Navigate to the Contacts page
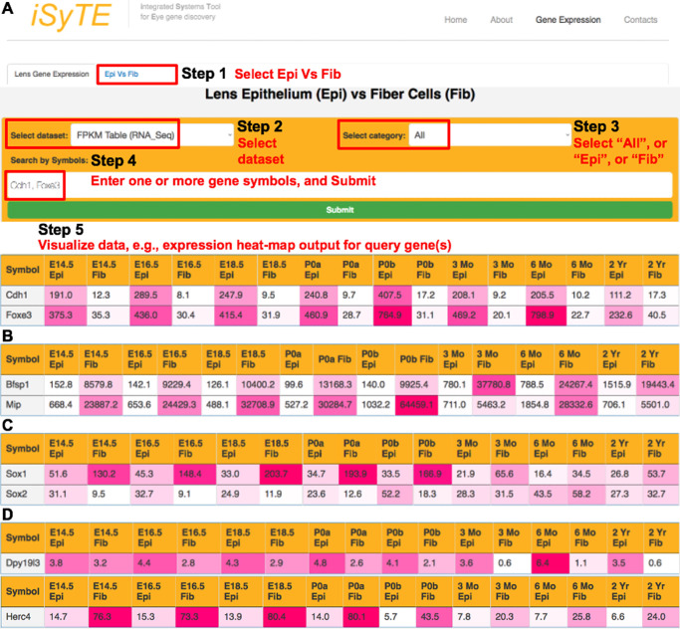 point(640,20)
